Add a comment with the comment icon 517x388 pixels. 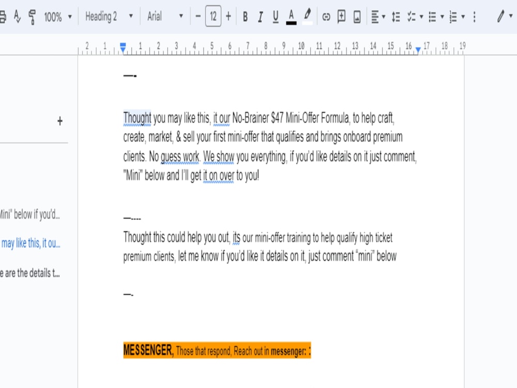coord(341,16)
